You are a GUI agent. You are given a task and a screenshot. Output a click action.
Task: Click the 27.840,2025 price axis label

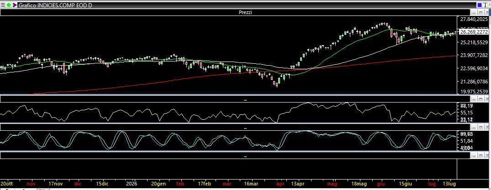tap(474, 20)
